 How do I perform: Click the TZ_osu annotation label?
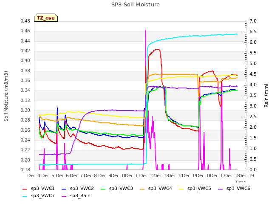click(46, 18)
